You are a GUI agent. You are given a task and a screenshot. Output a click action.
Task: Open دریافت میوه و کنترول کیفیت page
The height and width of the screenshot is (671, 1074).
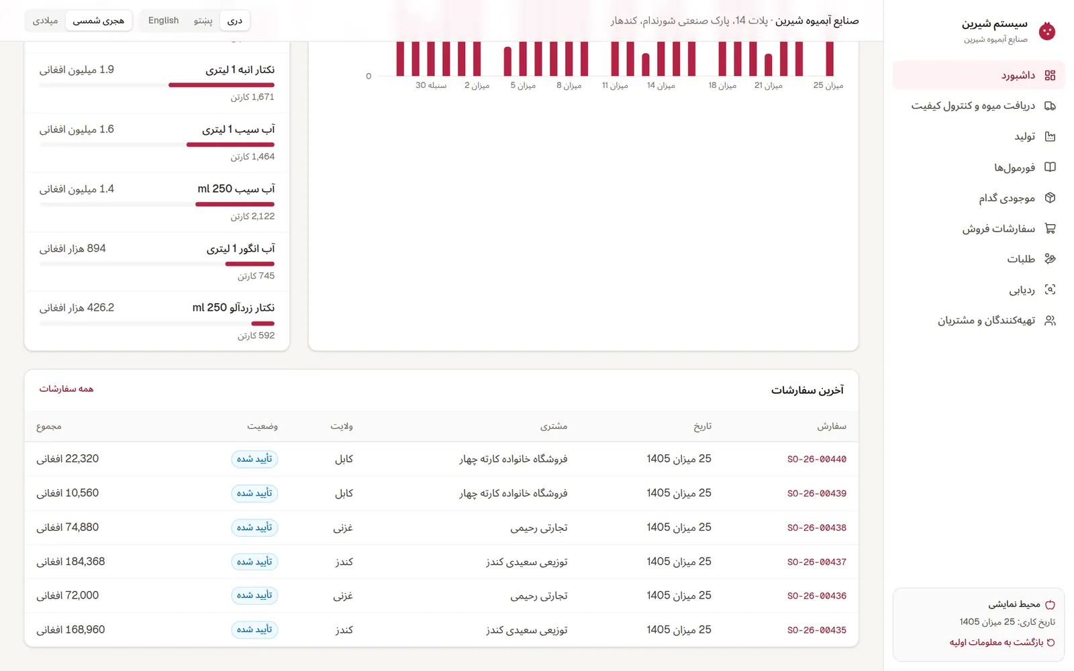tap(978, 106)
